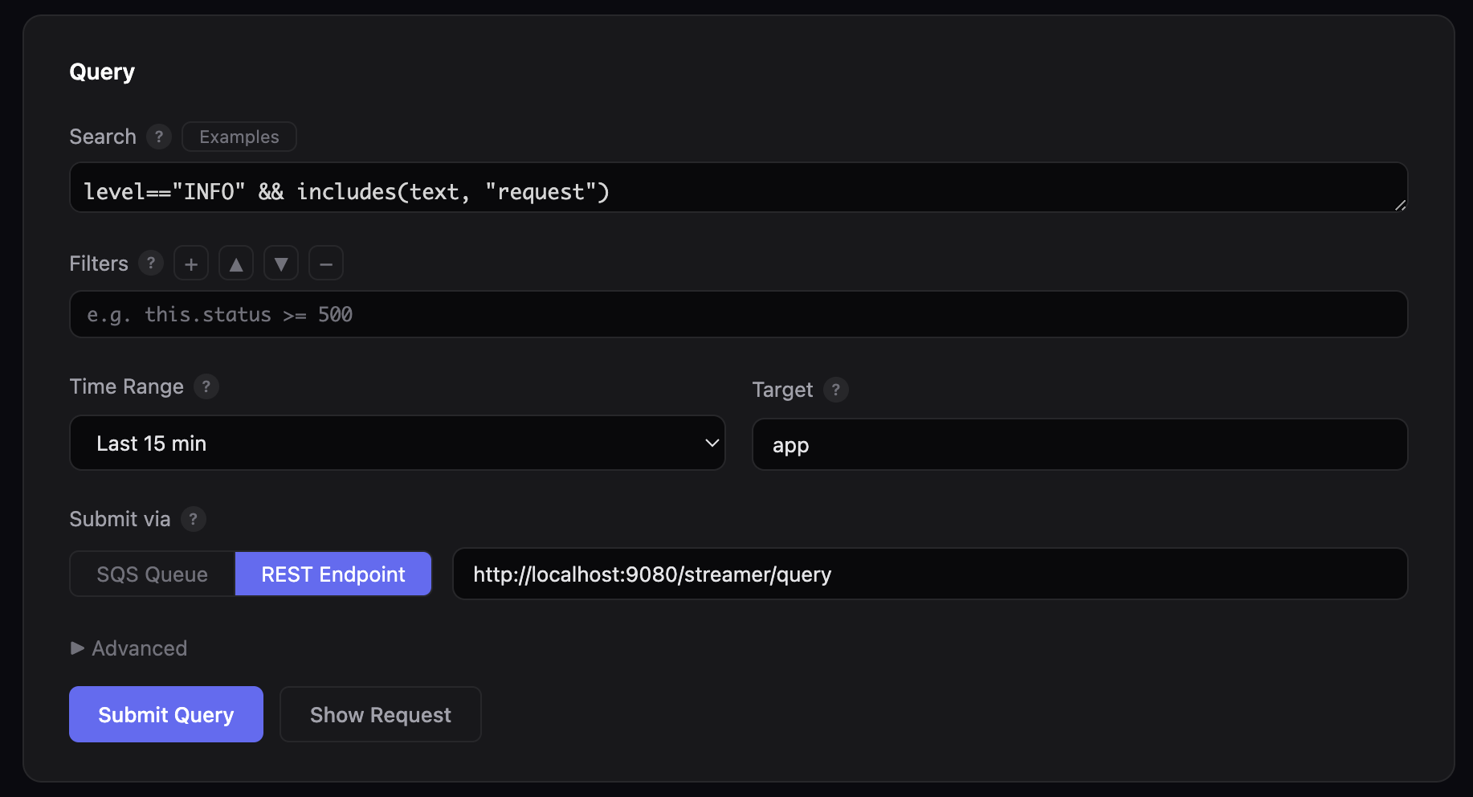Remove a filter with the minus icon
Viewport: 1473px width, 797px height.
[326, 264]
